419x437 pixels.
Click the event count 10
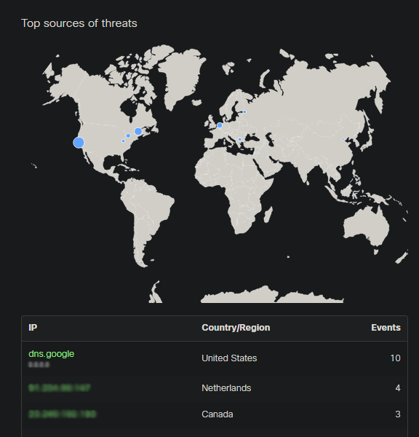[395, 358]
